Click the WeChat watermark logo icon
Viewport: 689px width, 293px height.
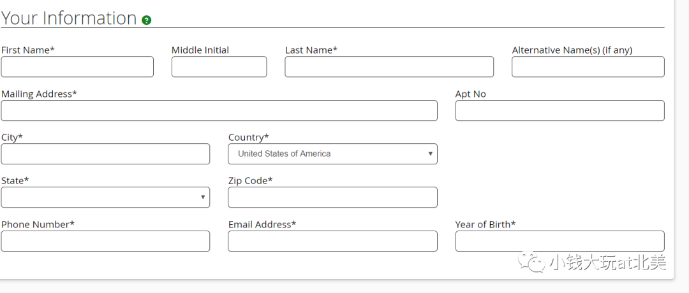pyautogui.click(x=531, y=262)
